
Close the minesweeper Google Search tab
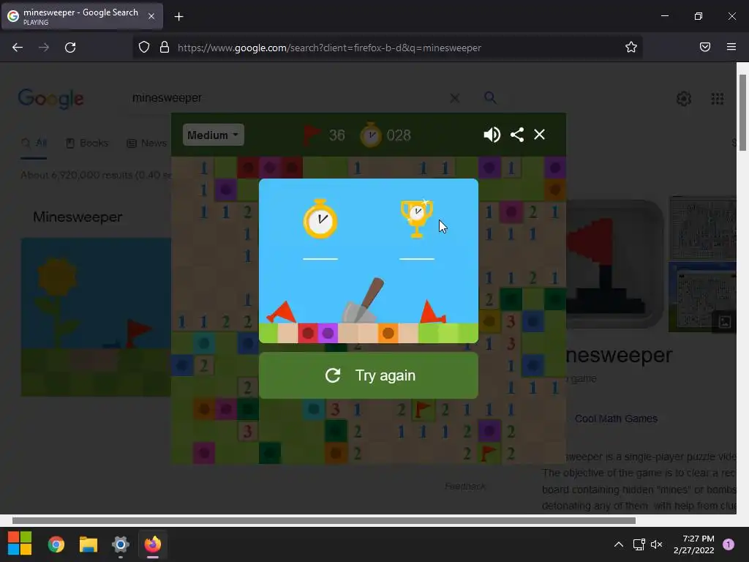click(151, 16)
